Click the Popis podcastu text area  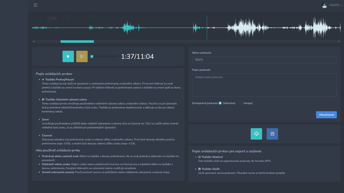click(x=264, y=85)
